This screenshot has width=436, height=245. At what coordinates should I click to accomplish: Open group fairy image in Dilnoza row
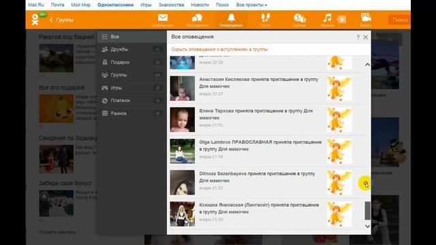[339, 182]
